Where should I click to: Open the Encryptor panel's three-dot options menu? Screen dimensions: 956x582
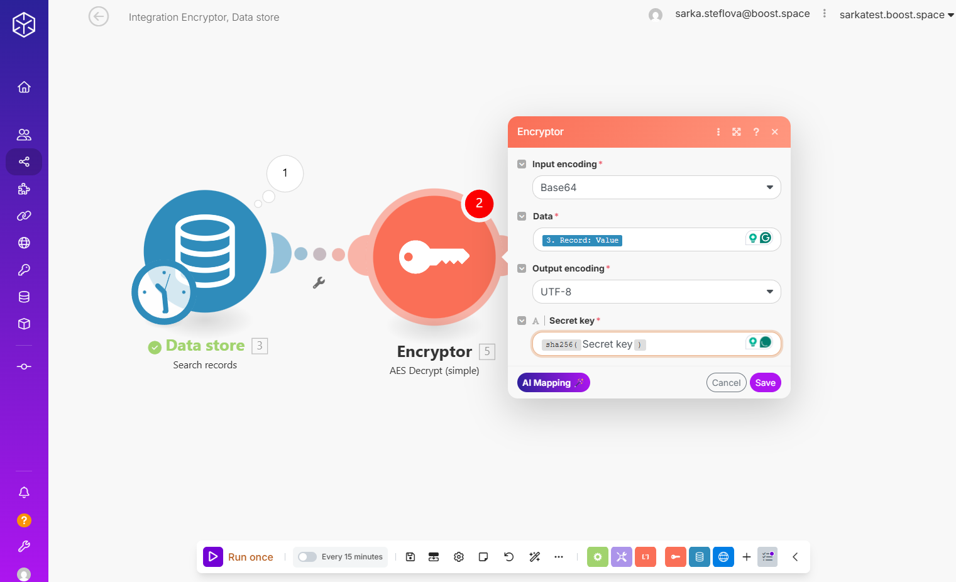click(718, 132)
